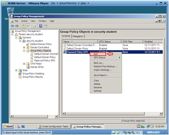Click the green Refresh toolbar icon
Image resolution: width=169 pixels, height=135 pixels.
tap(35, 26)
